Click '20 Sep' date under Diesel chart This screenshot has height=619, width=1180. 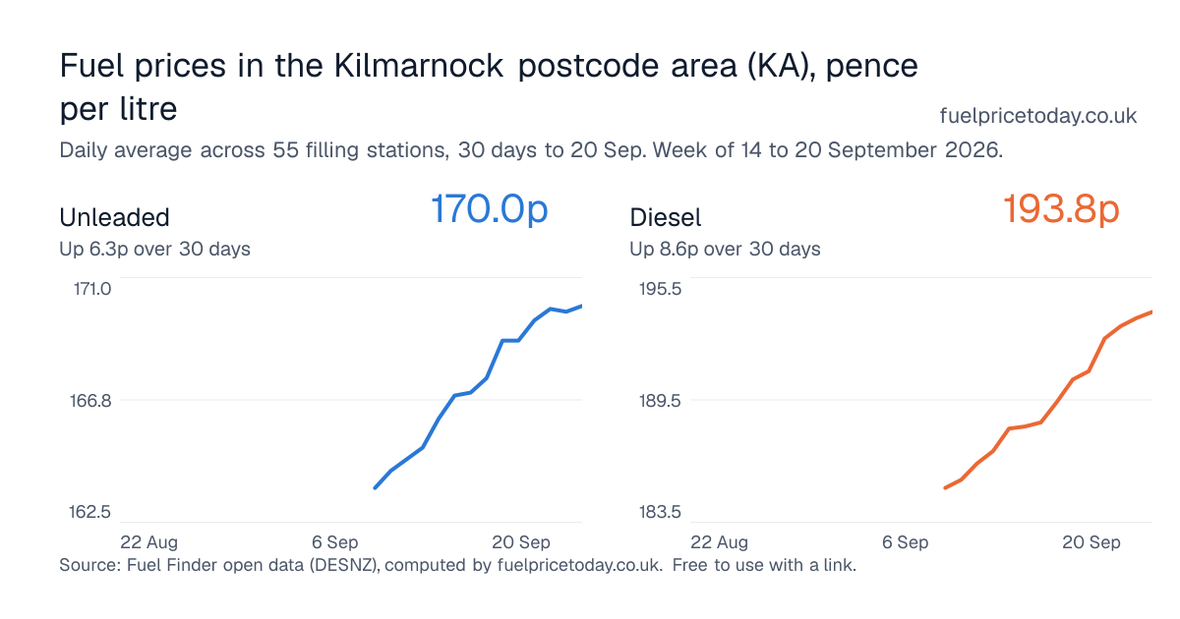pos(1091,542)
